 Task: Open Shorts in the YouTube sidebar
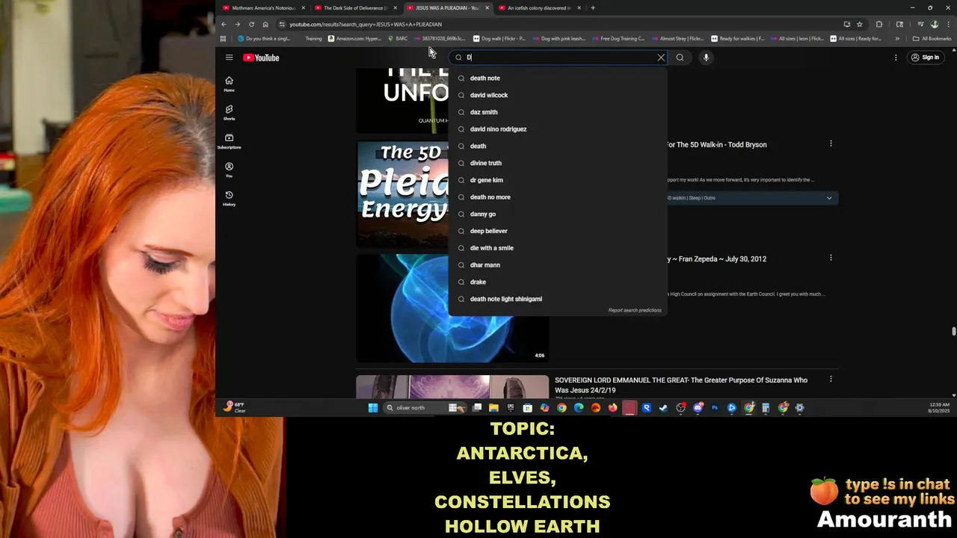pyautogui.click(x=229, y=112)
